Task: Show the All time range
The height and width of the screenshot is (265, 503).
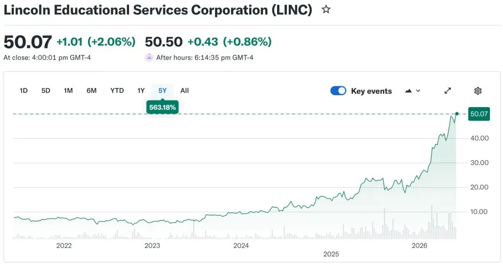Action: [184, 90]
